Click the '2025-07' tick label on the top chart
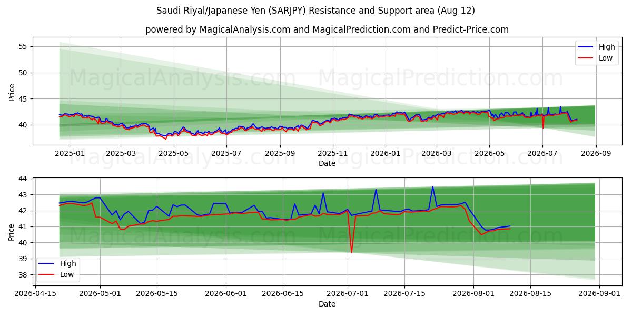This screenshot has height=316, width=632. pos(226,153)
